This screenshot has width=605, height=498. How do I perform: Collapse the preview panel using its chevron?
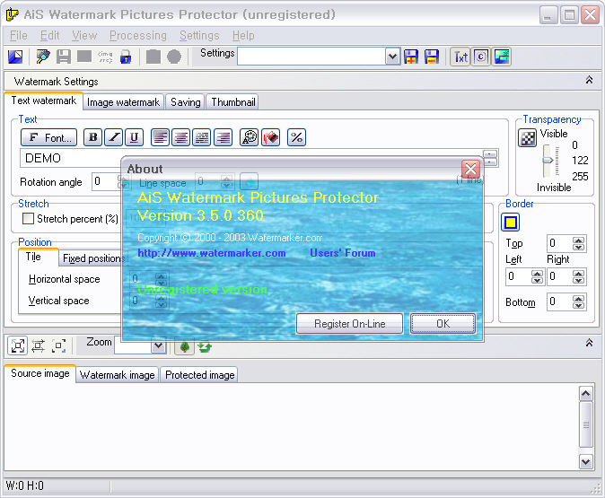pos(589,343)
